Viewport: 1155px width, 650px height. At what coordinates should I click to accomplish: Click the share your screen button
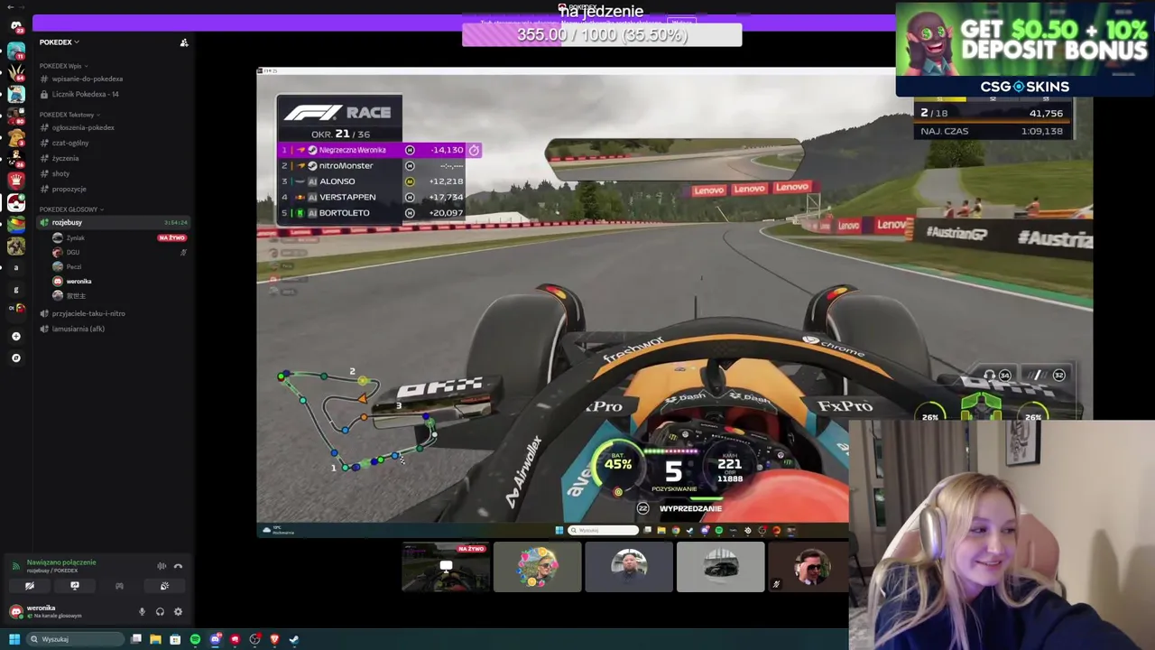pos(75,586)
